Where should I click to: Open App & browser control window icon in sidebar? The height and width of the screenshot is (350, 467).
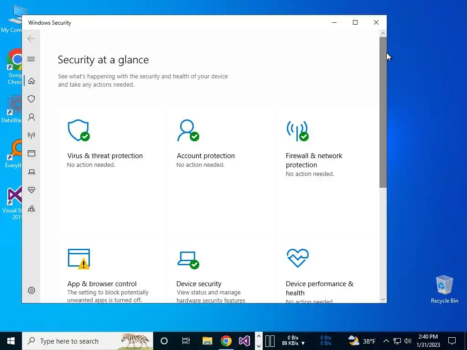click(x=31, y=153)
